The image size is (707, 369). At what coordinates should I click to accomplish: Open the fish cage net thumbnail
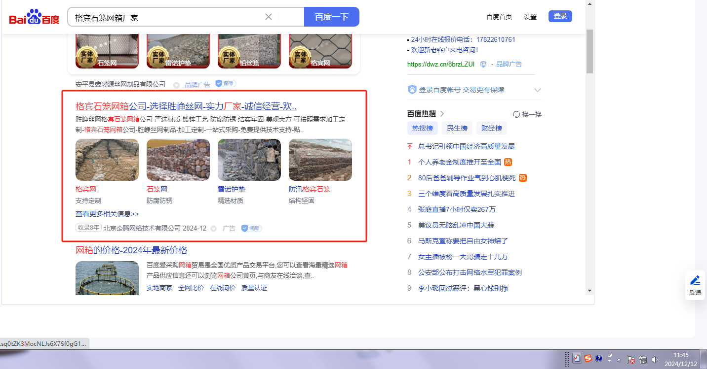107,278
